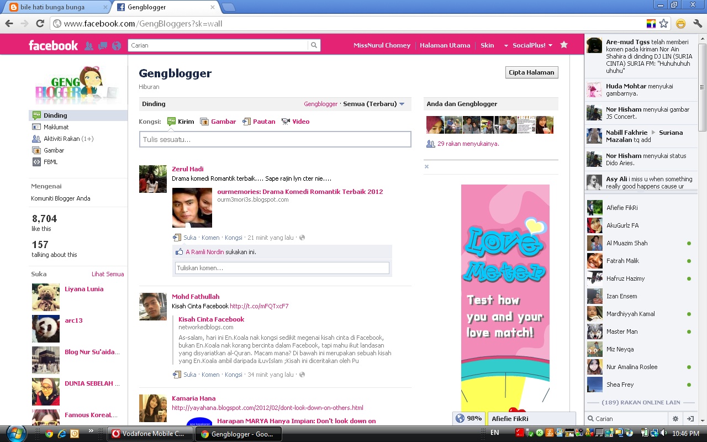Click the rainbow extension icon in address bar

pyautogui.click(x=651, y=24)
